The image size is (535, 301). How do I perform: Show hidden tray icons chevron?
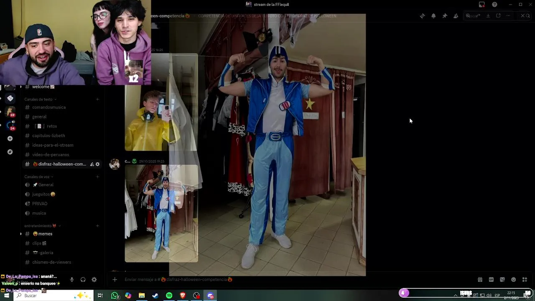pos(456,296)
